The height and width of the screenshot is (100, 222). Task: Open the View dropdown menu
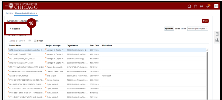[x=22, y=41]
